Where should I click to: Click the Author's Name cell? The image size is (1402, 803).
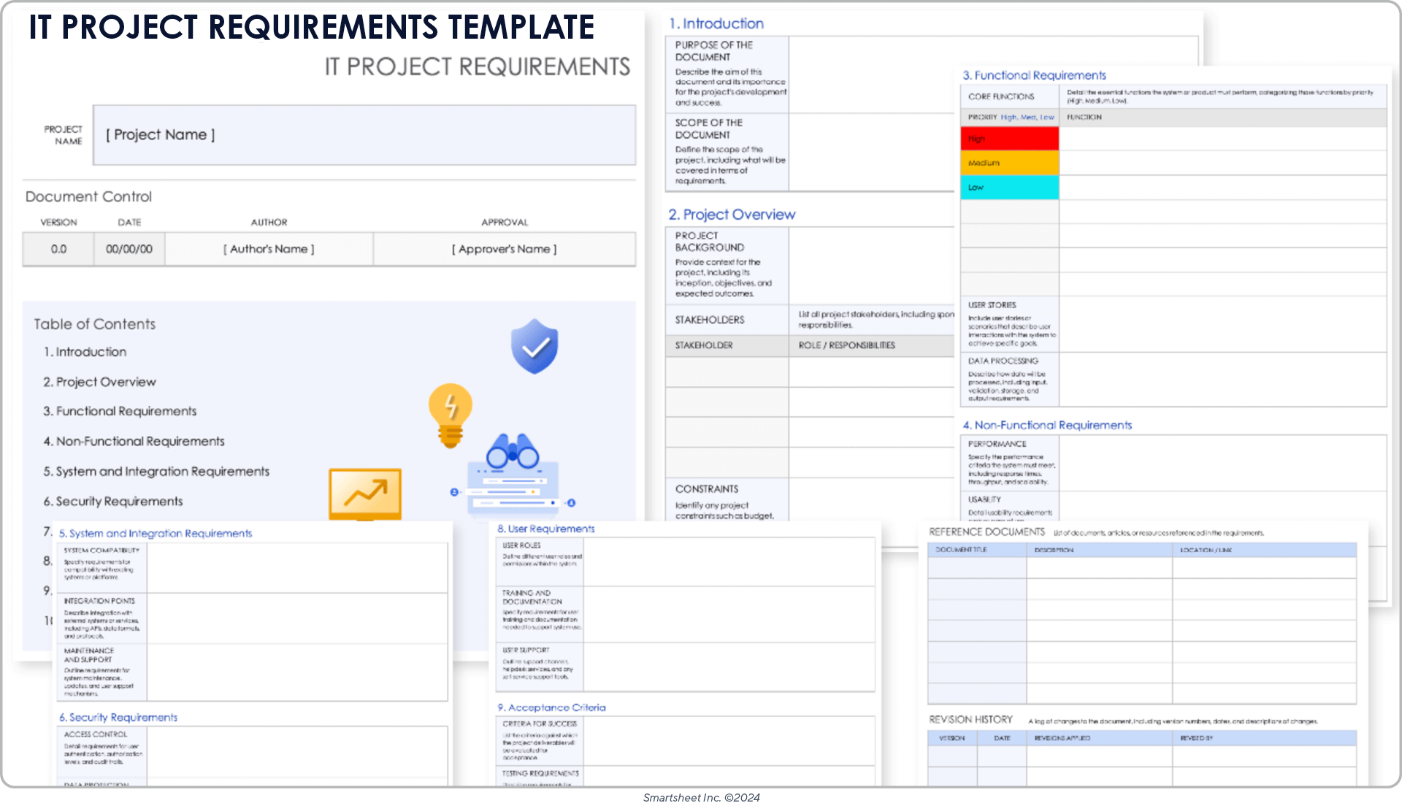(x=269, y=249)
